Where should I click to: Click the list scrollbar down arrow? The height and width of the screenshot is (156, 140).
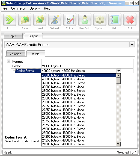tap(118, 144)
